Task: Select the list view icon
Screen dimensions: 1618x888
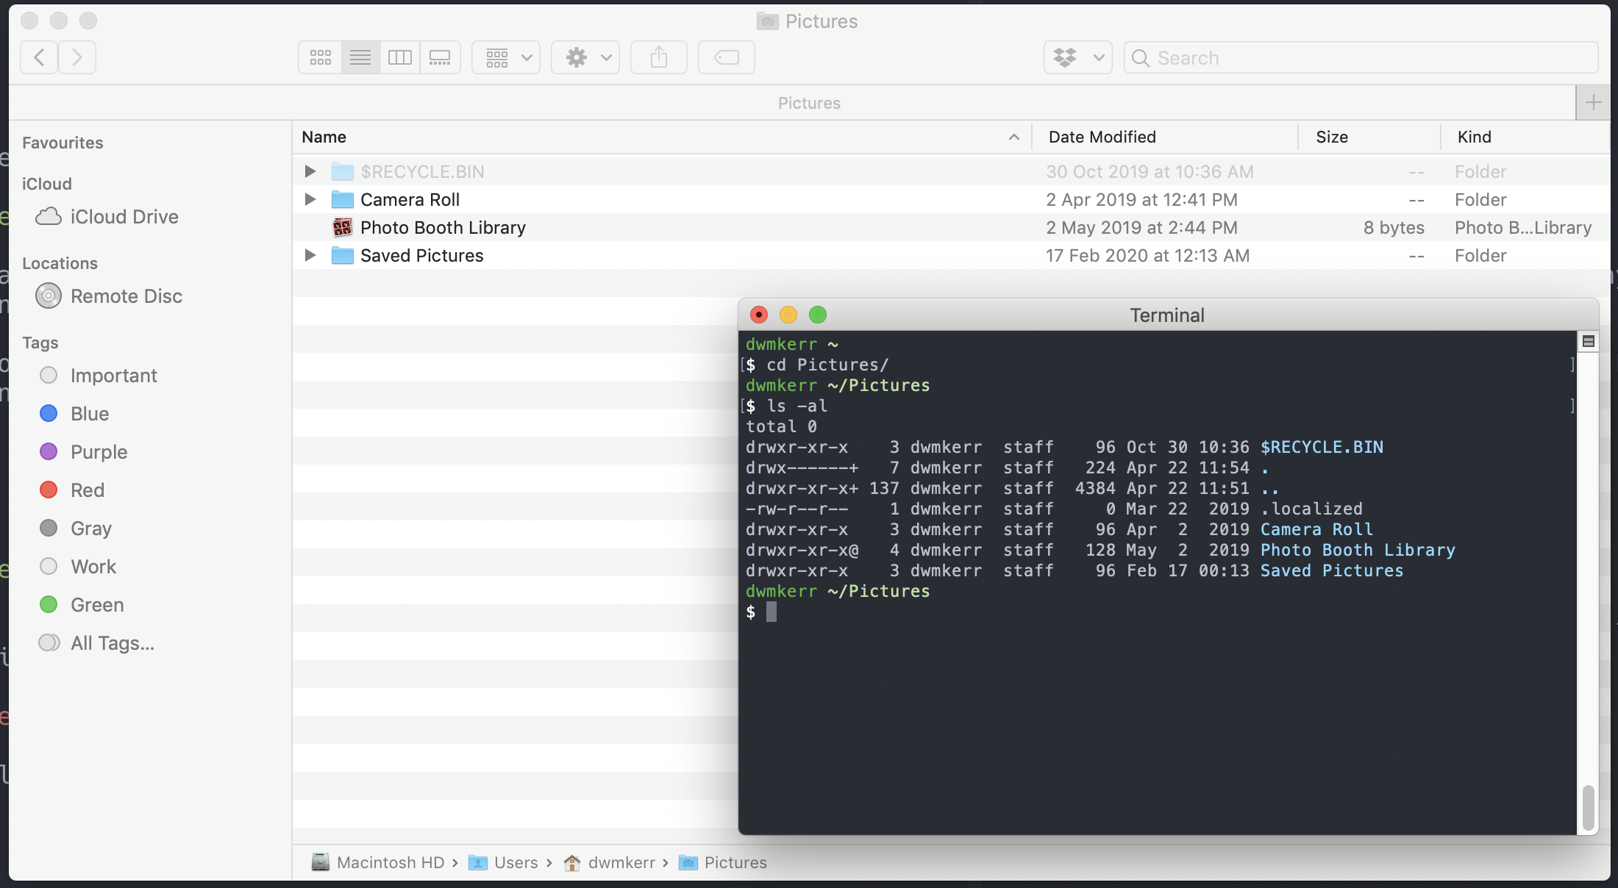Action: 359,56
